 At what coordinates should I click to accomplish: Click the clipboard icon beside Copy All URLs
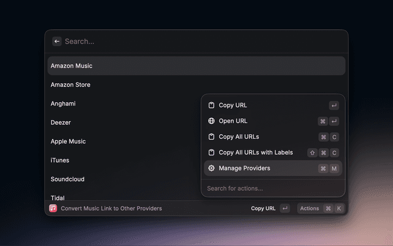click(x=211, y=137)
